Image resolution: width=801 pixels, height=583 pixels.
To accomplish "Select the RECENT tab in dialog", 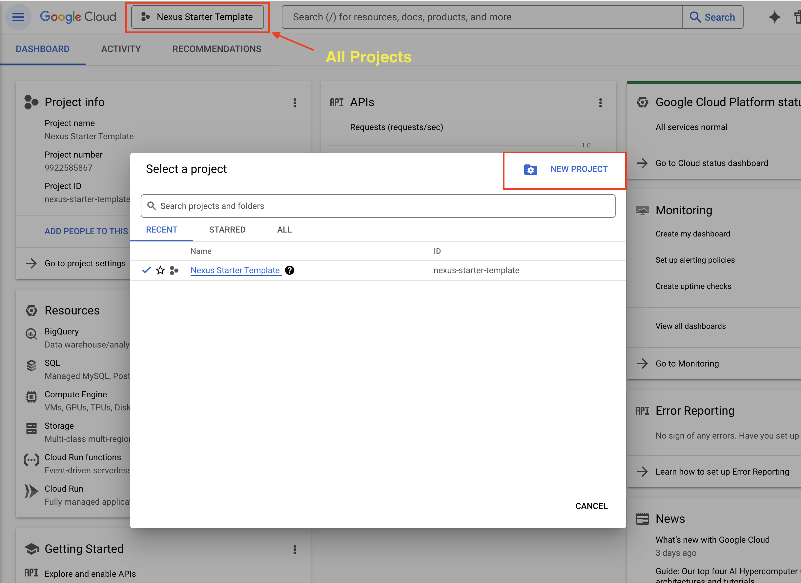I will (161, 230).
